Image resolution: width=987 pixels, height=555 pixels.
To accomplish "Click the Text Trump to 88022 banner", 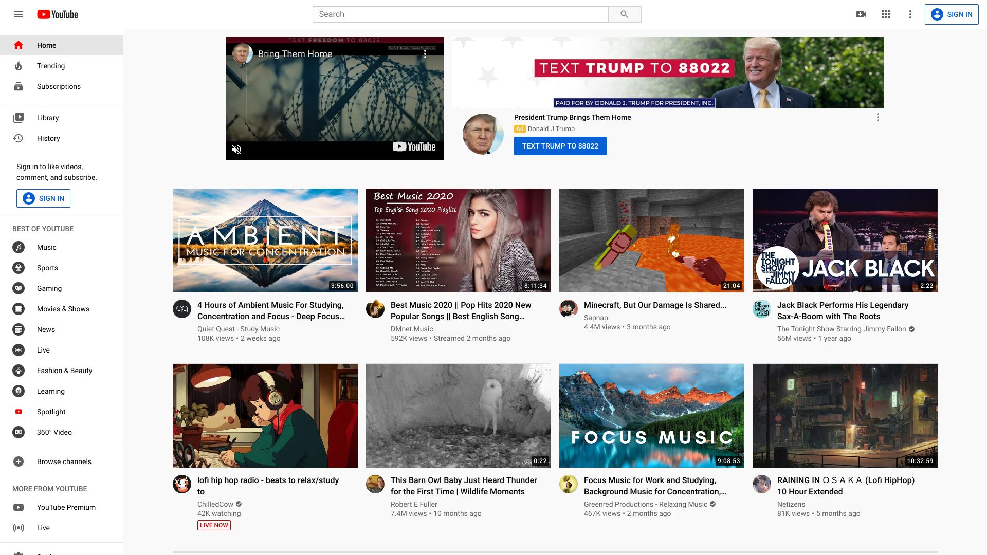I will pyautogui.click(x=668, y=72).
